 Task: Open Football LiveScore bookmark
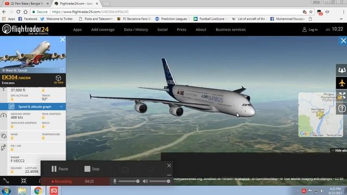point(211,19)
